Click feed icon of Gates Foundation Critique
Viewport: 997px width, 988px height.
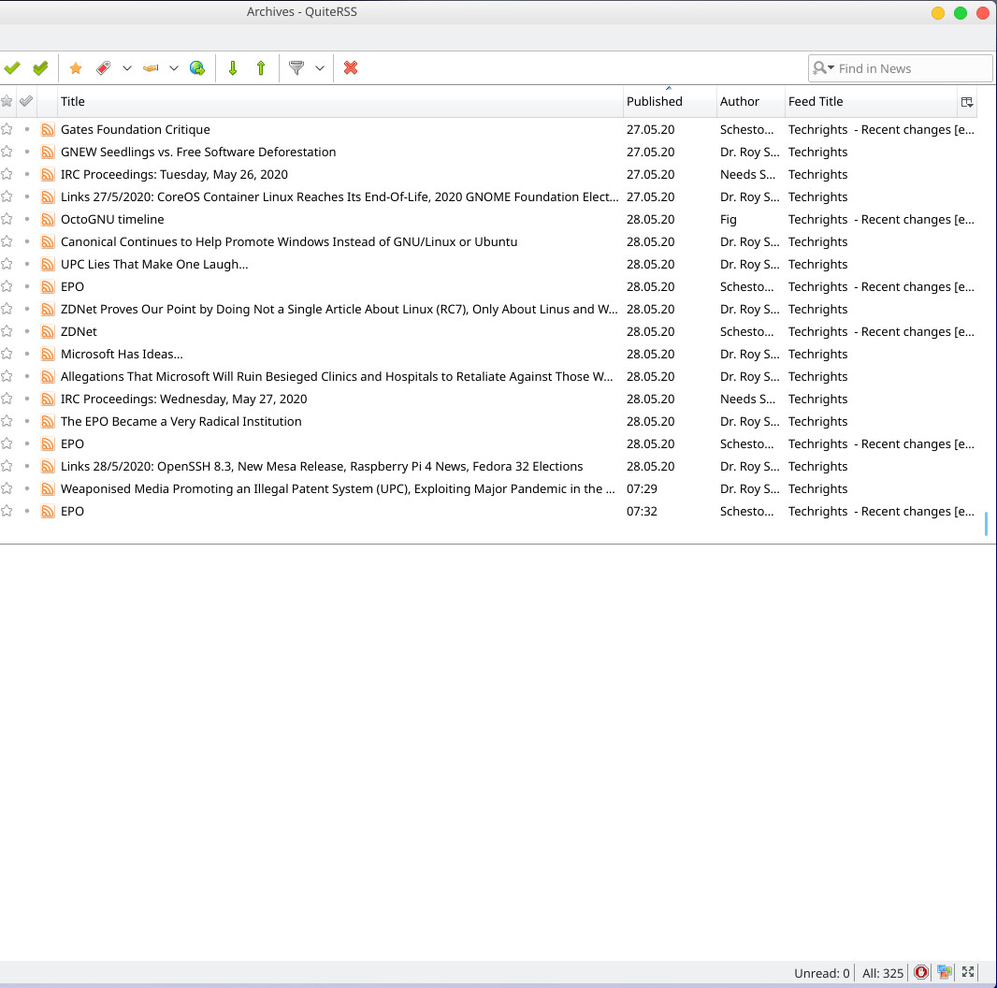tap(48, 130)
